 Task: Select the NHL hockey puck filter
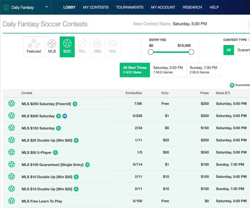[x=113, y=47]
